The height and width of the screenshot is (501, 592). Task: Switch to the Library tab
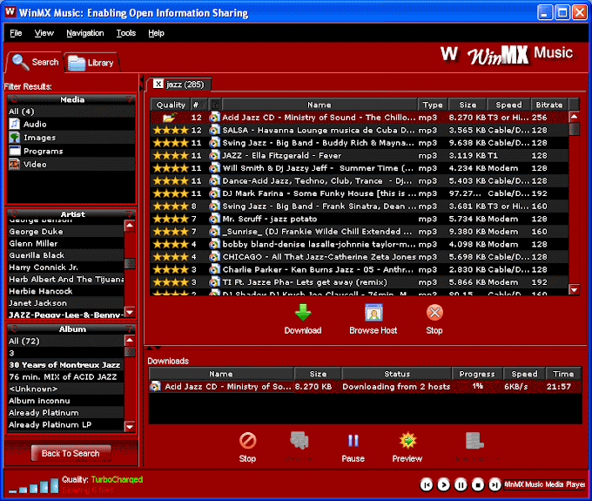point(92,63)
